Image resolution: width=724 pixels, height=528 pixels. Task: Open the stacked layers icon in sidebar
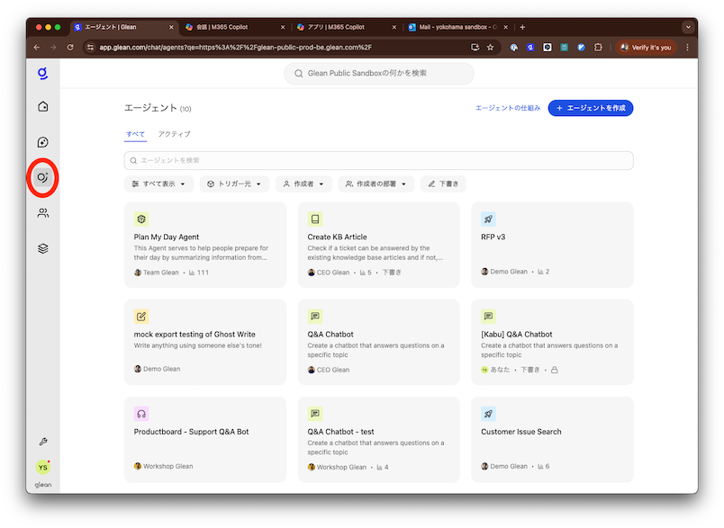tap(43, 248)
